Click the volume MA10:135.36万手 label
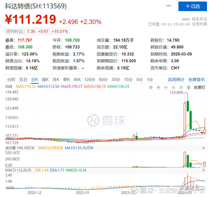The height and width of the screenshot is (197, 211). click(79, 148)
